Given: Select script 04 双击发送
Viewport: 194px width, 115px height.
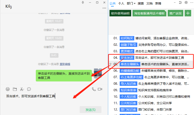Looking at the screenshot, I should point(151,58).
